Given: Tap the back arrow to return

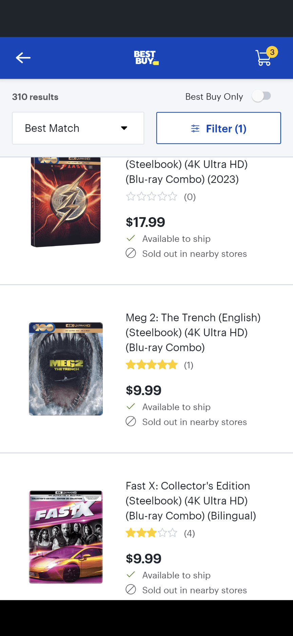Looking at the screenshot, I should 23,58.
